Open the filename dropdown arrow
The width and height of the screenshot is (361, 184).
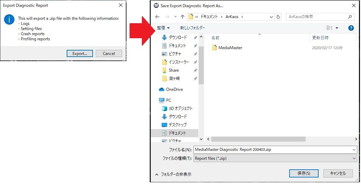(354, 150)
